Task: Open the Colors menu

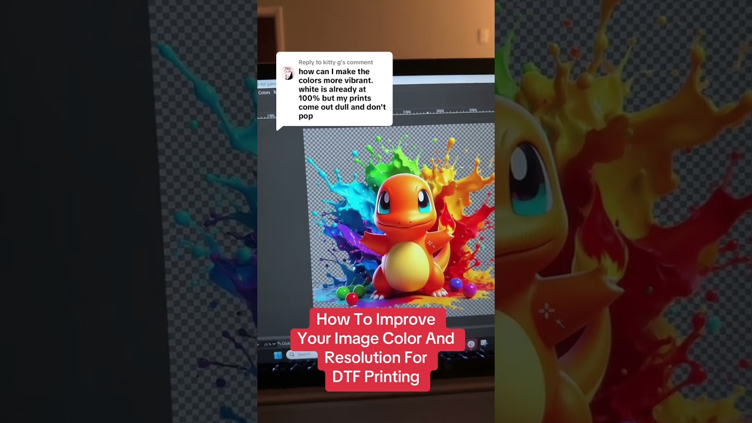Action: coord(264,92)
